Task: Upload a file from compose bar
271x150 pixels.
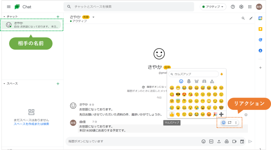Action: click(219, 141)
